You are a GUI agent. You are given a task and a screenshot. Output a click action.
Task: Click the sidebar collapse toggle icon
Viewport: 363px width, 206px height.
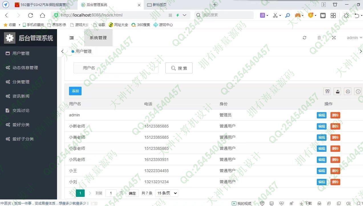tap(72, 38)
